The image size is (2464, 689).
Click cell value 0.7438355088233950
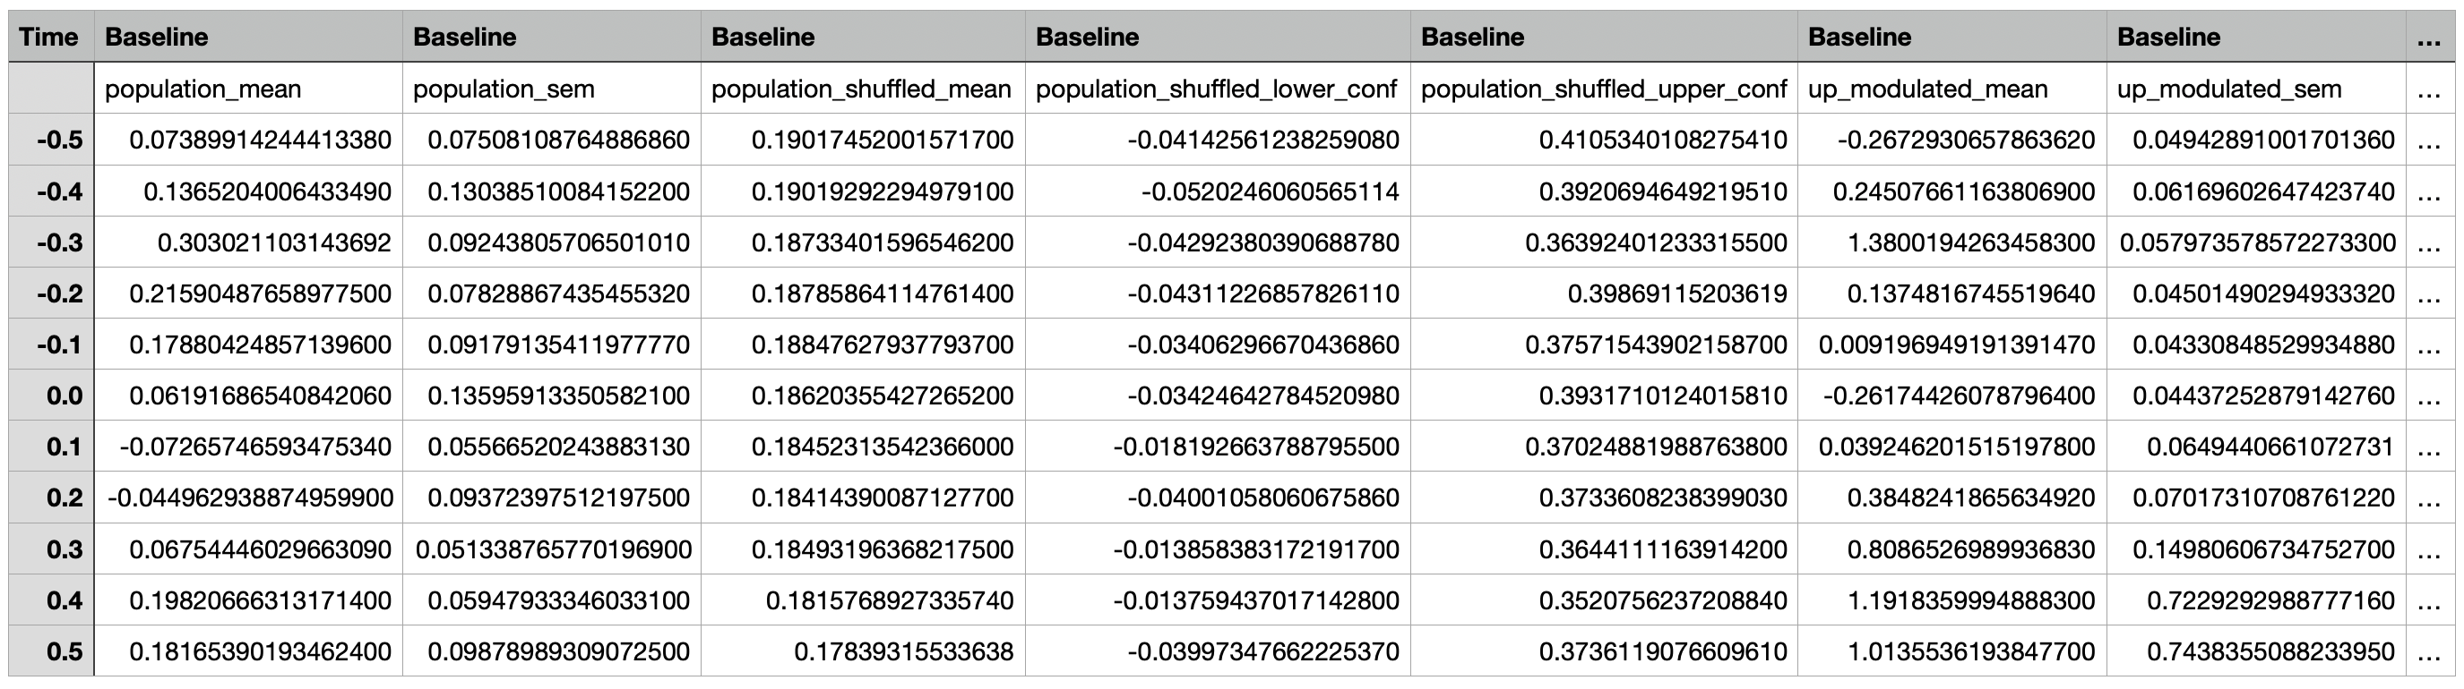point(2256,651)
